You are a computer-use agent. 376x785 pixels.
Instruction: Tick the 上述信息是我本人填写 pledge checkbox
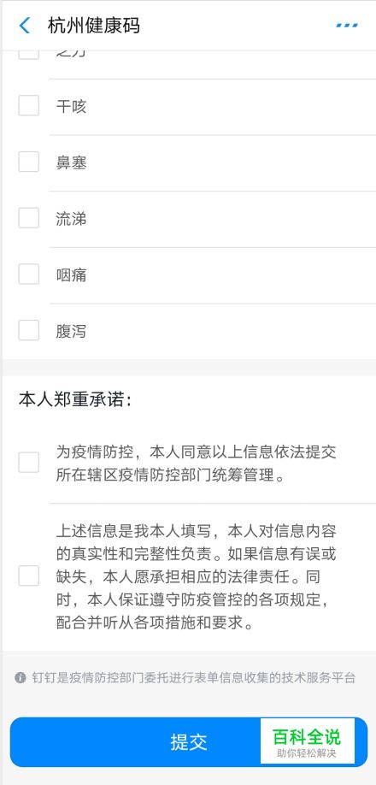(x=28, y=575)
